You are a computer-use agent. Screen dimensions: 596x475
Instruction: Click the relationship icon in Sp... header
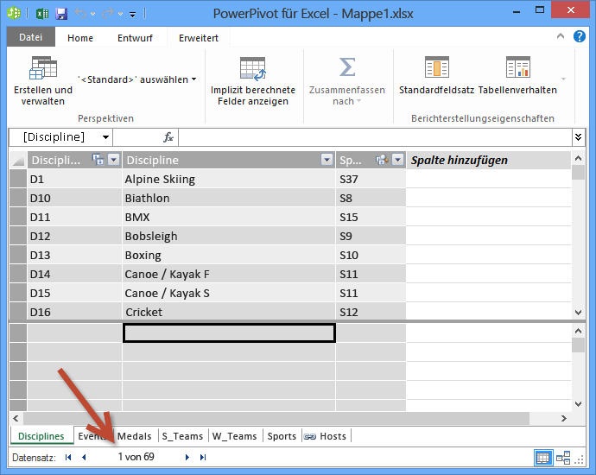click(x=382, y=160)
